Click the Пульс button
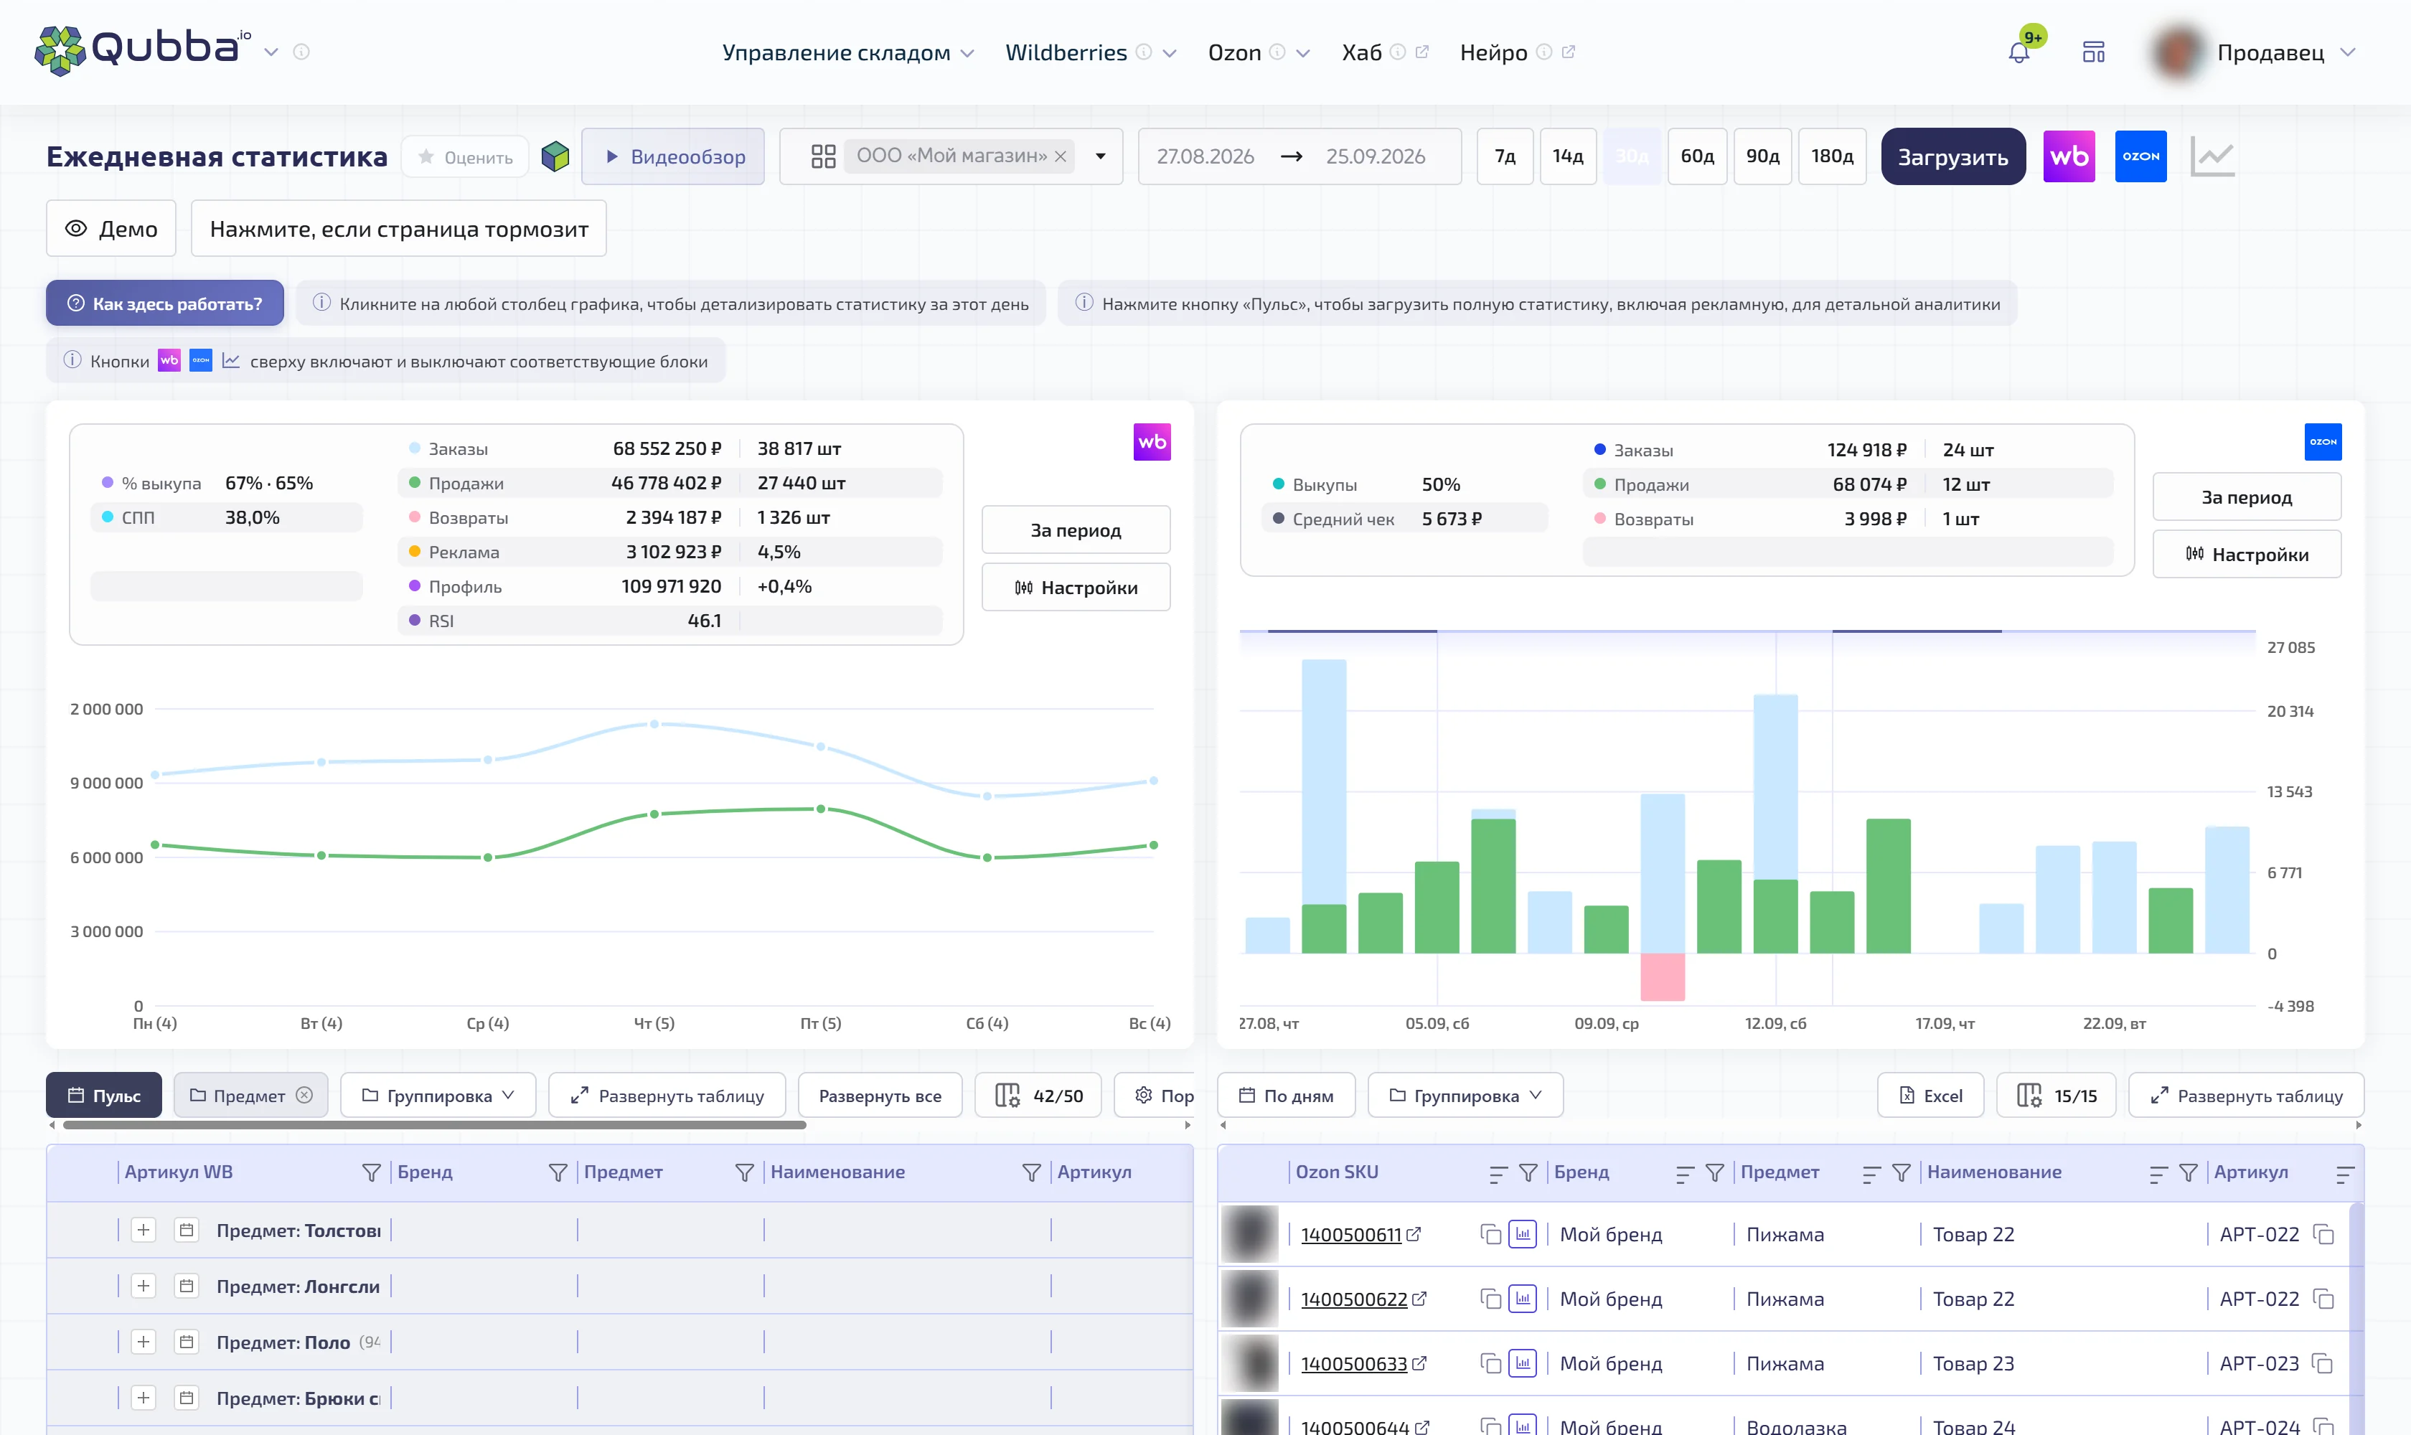 (103, 1096)
